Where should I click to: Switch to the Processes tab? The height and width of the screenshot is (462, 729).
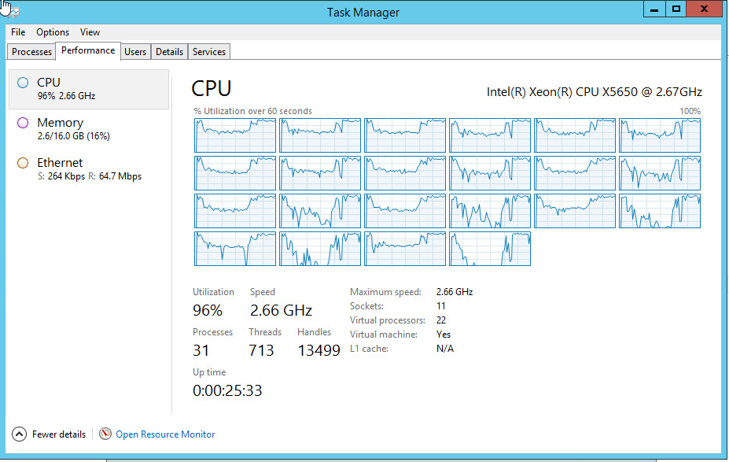[31, 52]
